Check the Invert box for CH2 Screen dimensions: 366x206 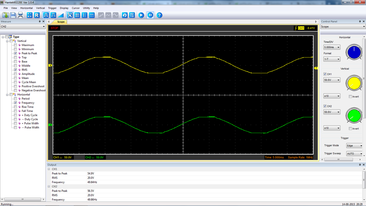[350, 129]
